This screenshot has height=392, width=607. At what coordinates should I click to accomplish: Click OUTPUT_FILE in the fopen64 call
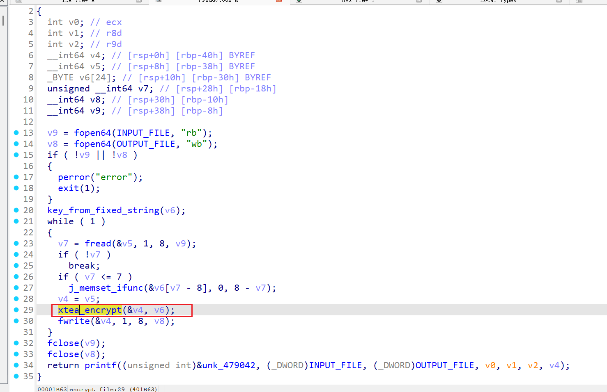coord(146,144)
